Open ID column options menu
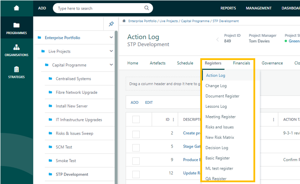 tap(173, 120)
